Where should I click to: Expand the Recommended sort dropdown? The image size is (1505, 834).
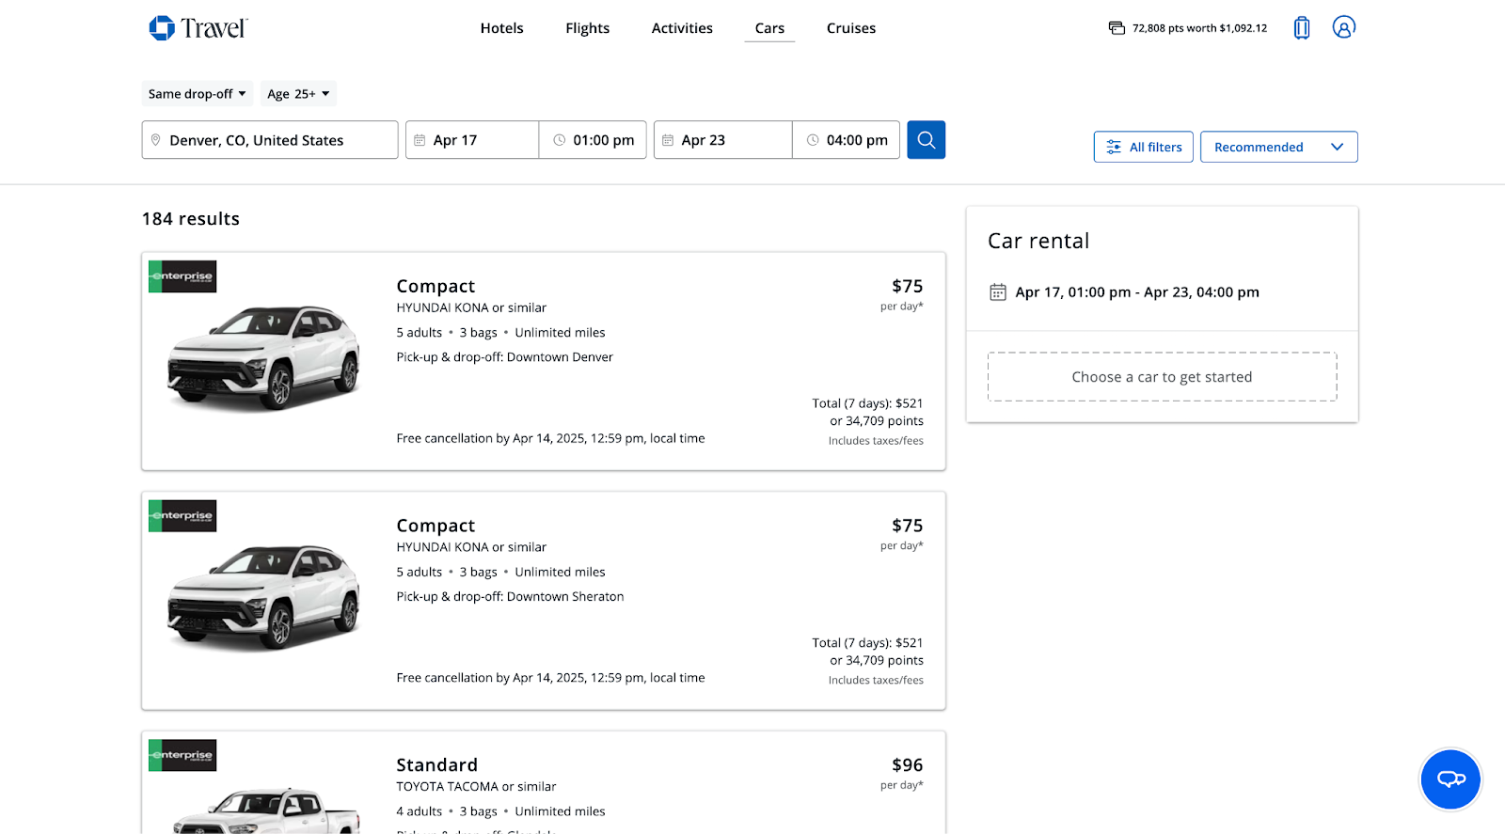pyautogui.click(x=1279, y=147)
